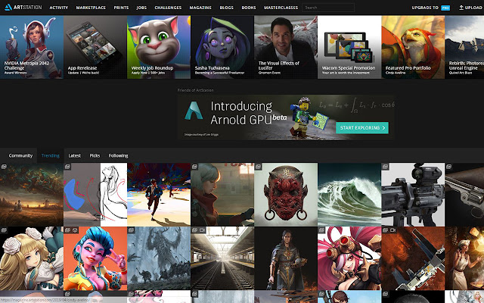Click the Arnold logo in the banner
Image resolution: width=484 pixels, height=303 pixels.
194,111
